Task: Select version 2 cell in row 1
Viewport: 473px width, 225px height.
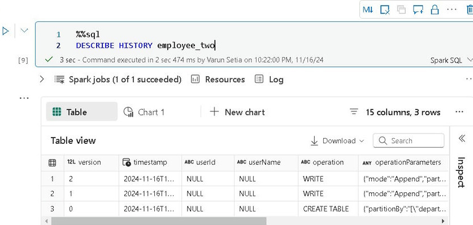Action: 92,179
